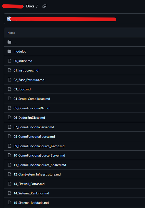Click the file icon beside 00_indice.md
This screenshot has width=145, height=208.
(9, 61)
